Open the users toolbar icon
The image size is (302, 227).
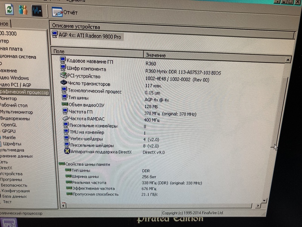pos(23,10)
